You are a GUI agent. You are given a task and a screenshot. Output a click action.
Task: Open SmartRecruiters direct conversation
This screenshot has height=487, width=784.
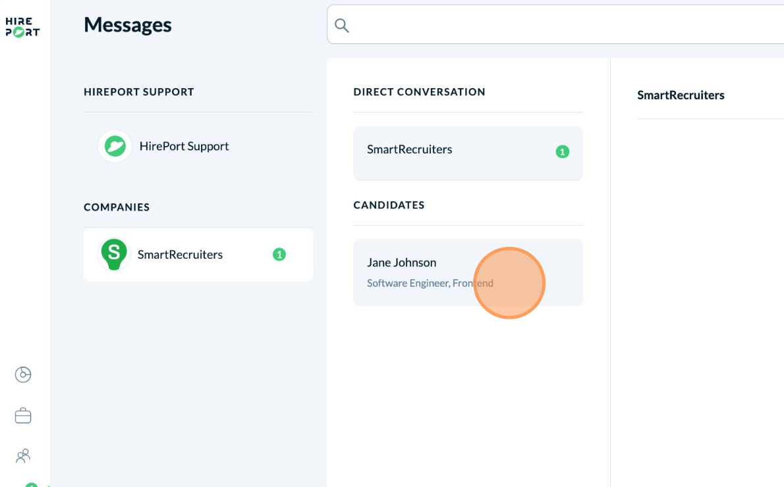(x=468, y=153)
